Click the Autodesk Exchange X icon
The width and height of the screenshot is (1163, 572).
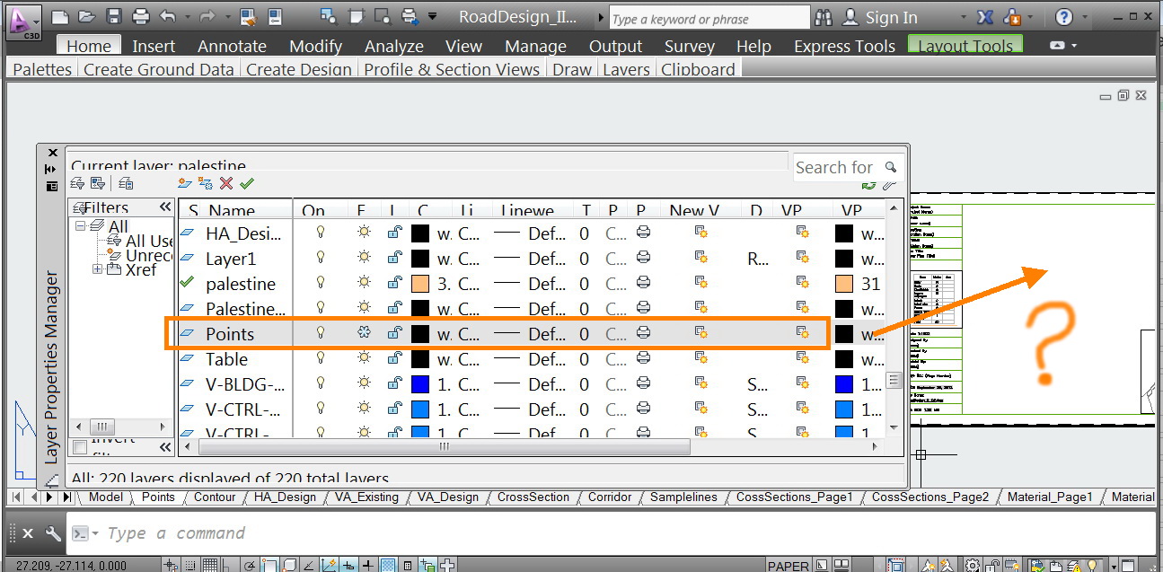coord(983,17)
